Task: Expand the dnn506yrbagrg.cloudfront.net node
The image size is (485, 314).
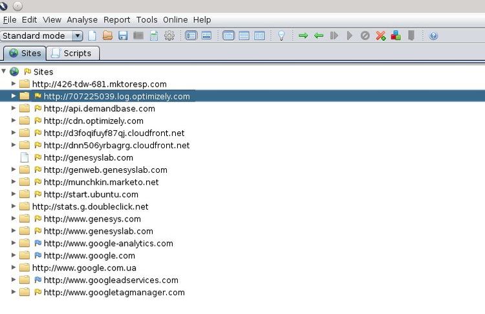Action: (14, 145)
